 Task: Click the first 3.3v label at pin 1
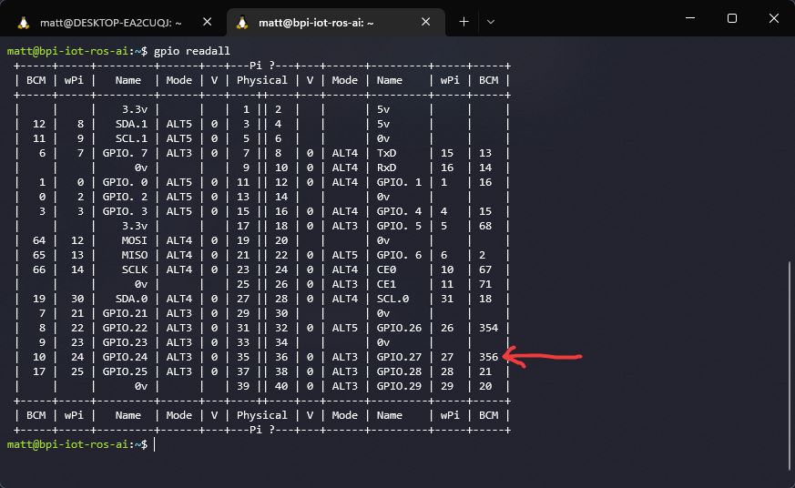tap(135, 109)
